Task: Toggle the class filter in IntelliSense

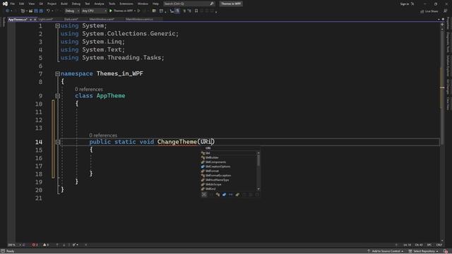Action: [218, 195]
